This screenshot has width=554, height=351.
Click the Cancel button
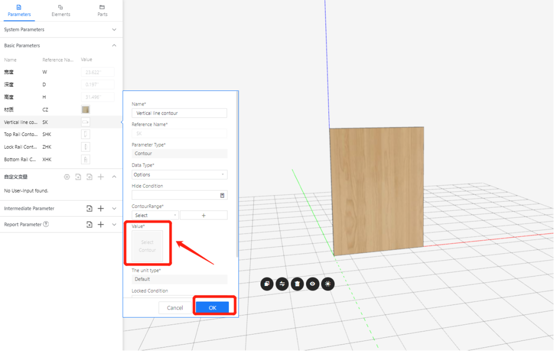click(175, 307)
